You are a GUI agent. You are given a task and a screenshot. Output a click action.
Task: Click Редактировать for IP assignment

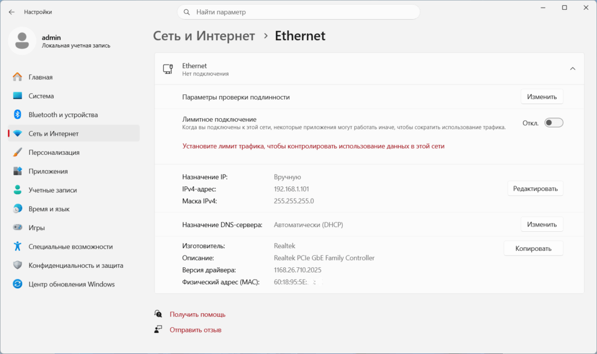tap(535, 189)
